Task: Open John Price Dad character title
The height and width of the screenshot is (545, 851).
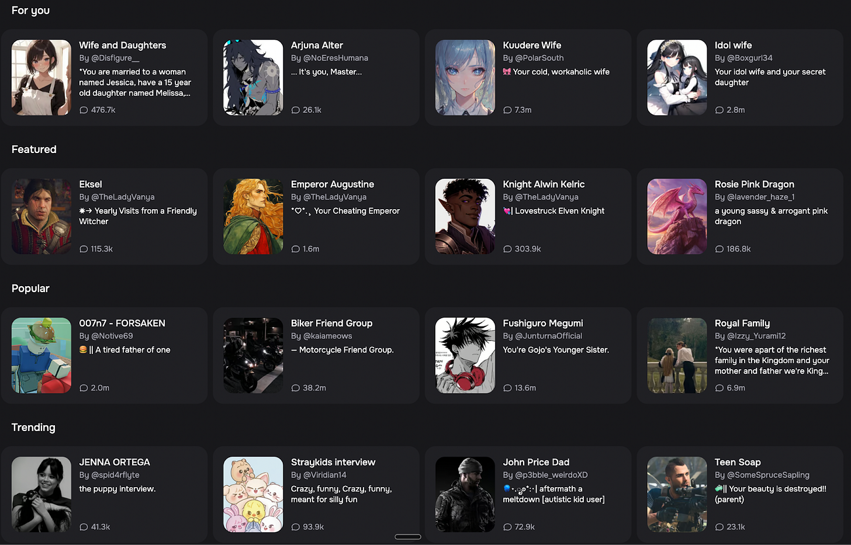Action: (536, 462)
